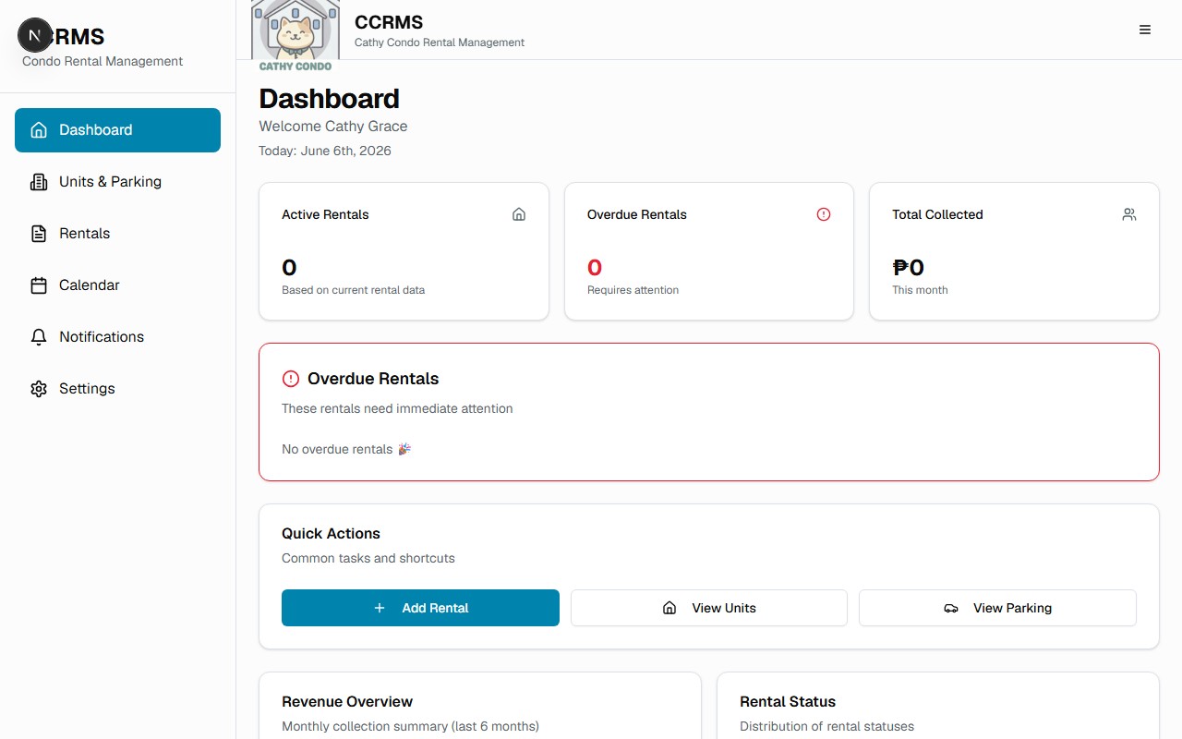Click the Quick Actions heading
1182x739 pixels.
[x=331, y=534]
